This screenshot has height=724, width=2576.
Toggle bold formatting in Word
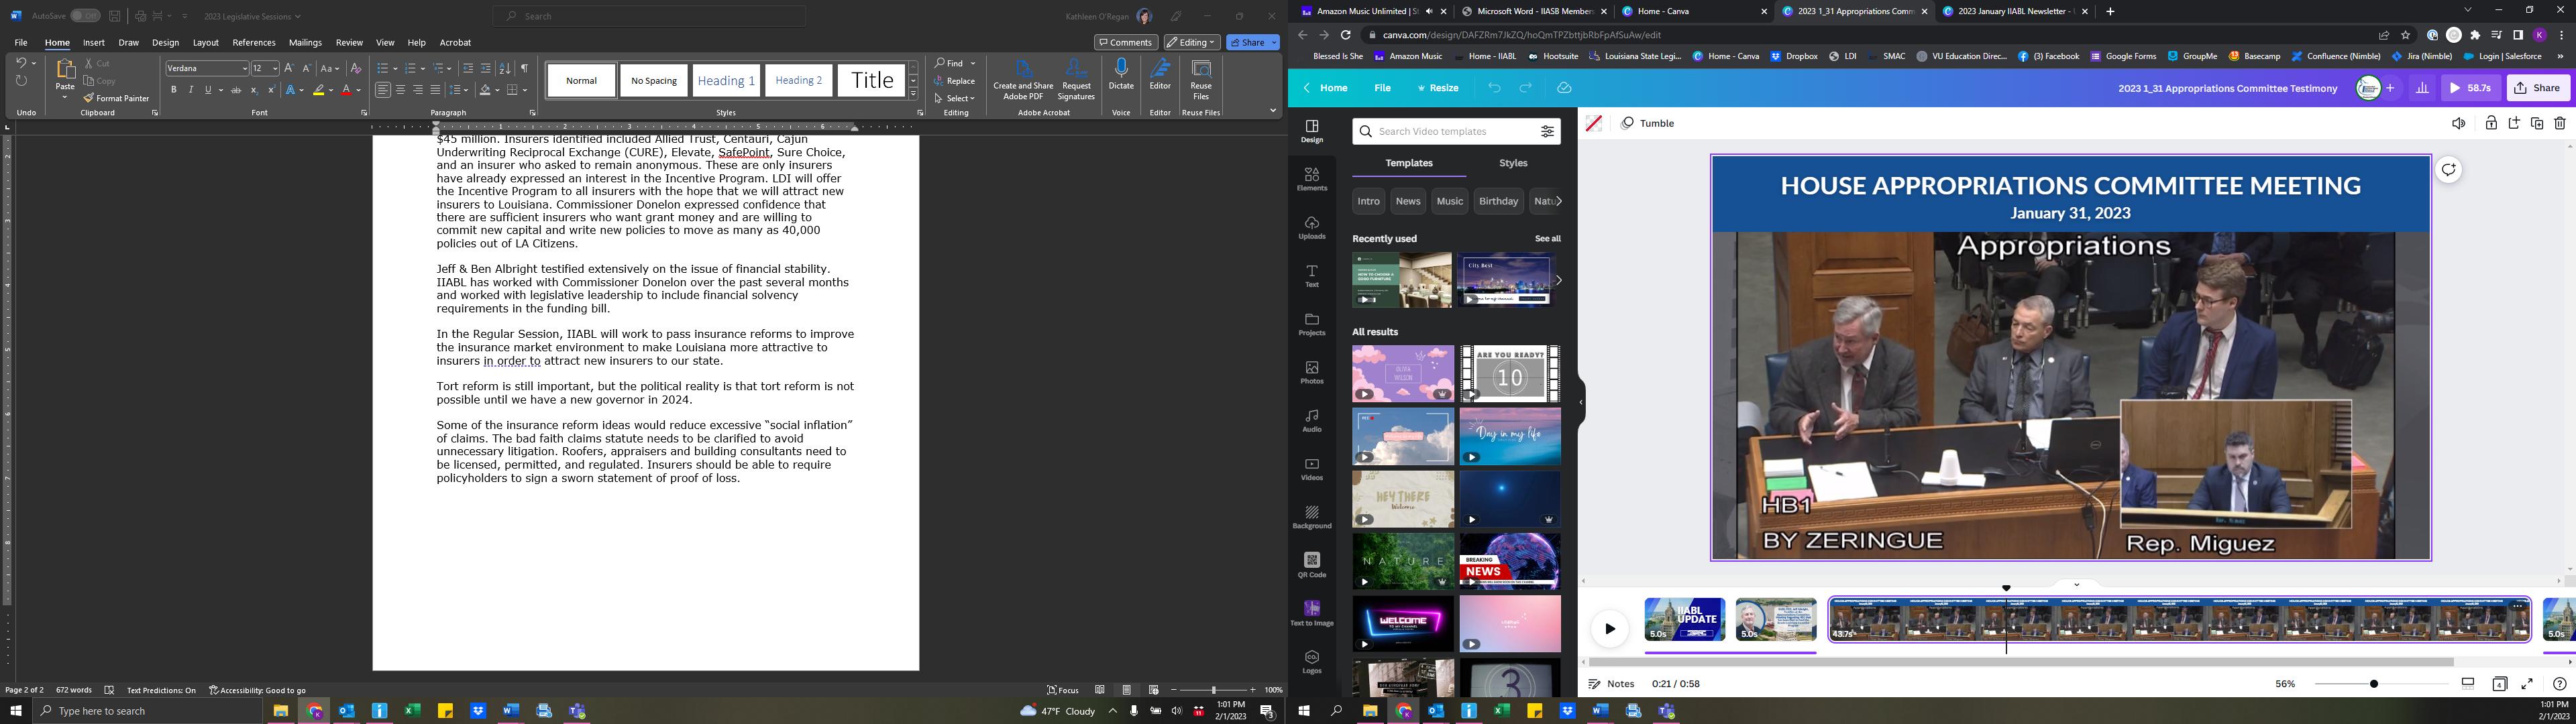(173, 90)
